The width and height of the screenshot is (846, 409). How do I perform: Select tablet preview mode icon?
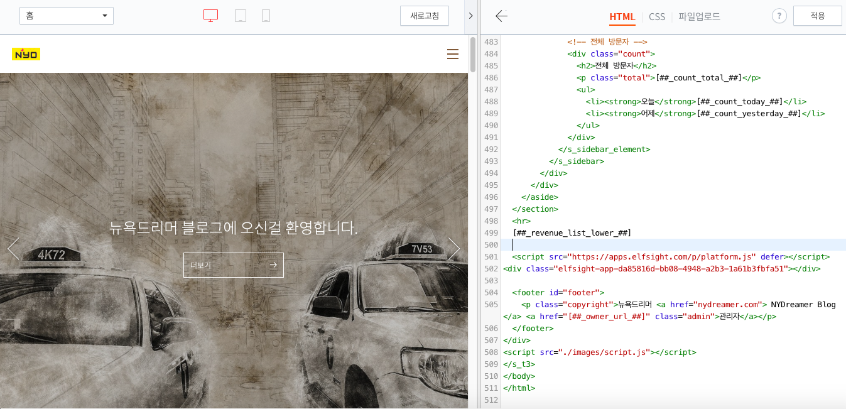pyautogui.click(x=241, y=16)
